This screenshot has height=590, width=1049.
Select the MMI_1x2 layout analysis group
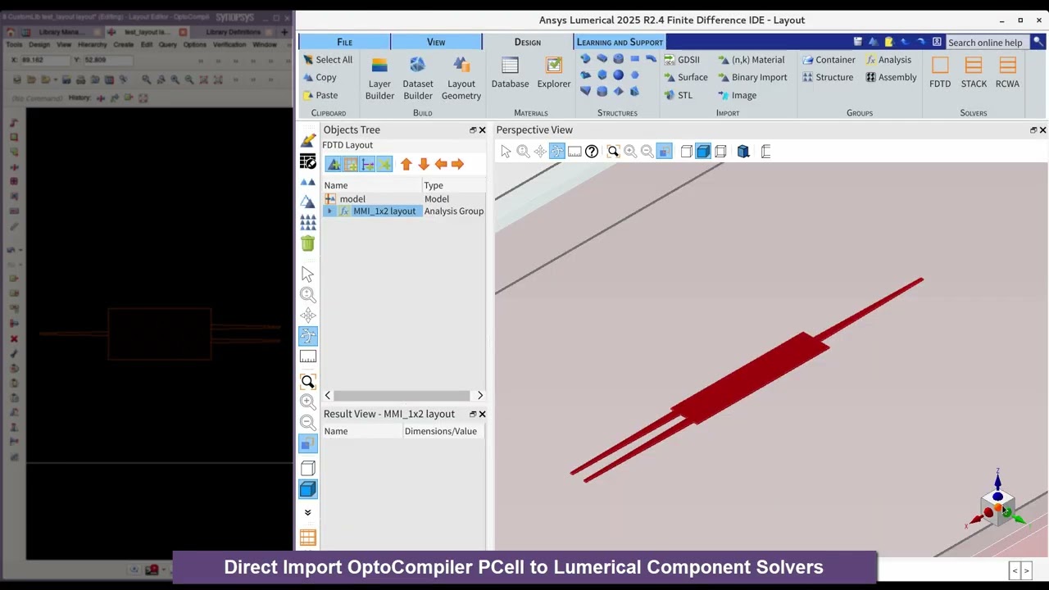click(x=405, y=211)
